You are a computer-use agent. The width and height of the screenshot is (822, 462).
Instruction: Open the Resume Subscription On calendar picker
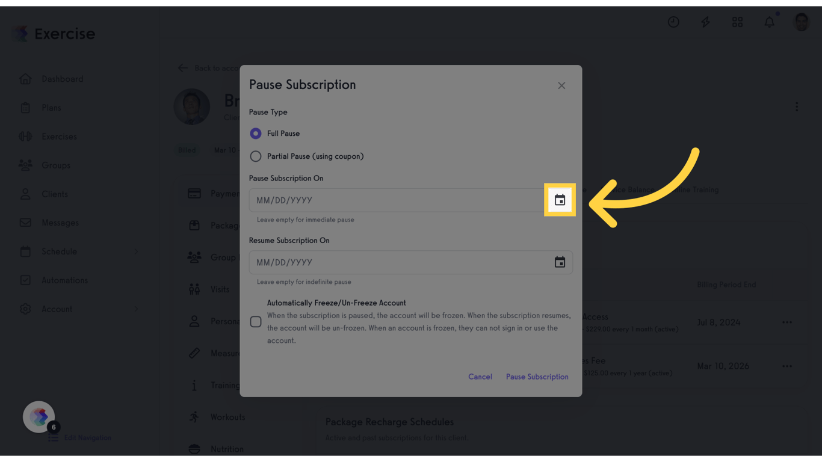click(560, 262)
